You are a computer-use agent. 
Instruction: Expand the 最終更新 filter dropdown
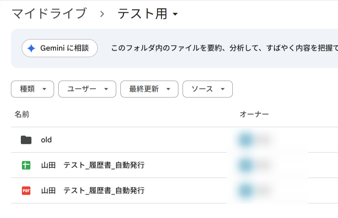click(149, 89)
